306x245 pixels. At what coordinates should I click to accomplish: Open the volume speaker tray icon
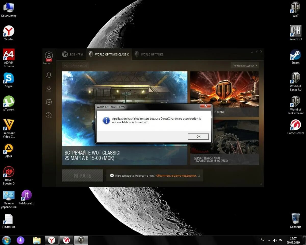click(x=275, y=240)
